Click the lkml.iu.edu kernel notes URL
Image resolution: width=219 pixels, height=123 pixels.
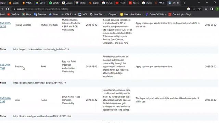point(42,116)
